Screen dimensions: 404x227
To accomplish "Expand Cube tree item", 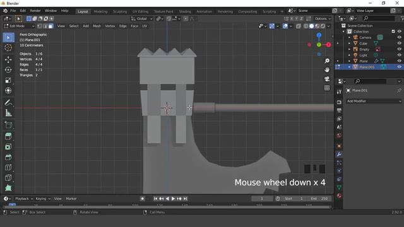I will (x=349, y=44).
